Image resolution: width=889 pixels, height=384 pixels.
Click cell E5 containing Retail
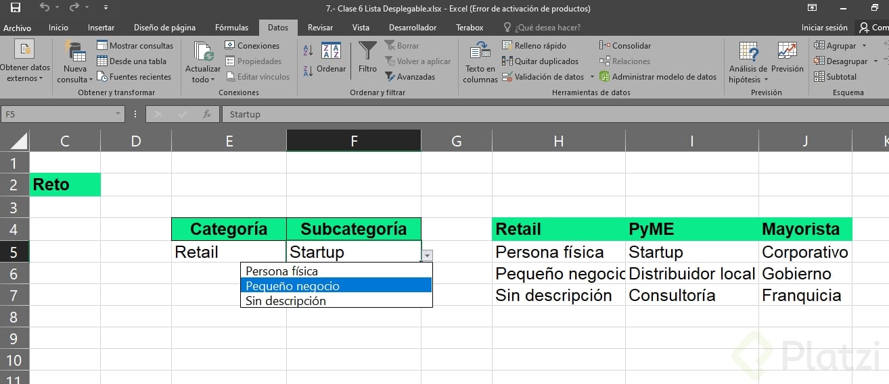(229, 252)
